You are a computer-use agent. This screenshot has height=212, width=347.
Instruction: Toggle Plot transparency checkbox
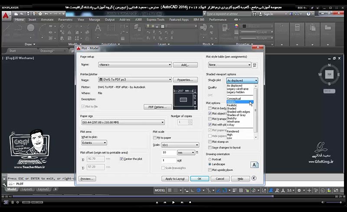[210, 119]
